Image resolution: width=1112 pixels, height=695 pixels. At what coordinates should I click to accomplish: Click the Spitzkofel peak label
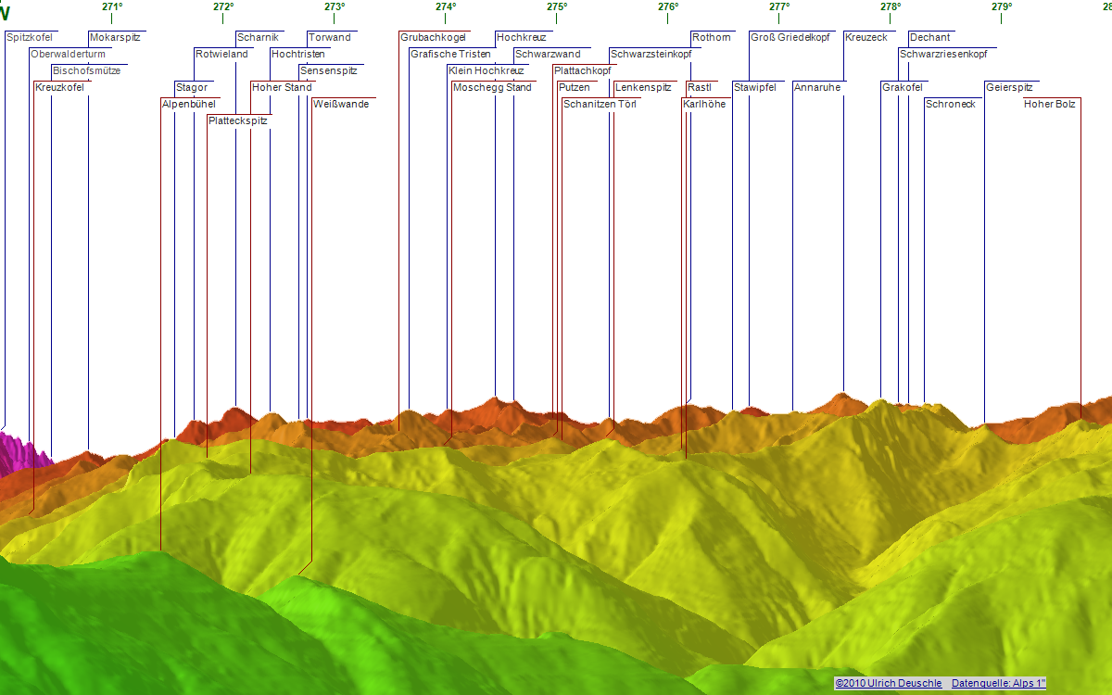[x=30, y=38]
